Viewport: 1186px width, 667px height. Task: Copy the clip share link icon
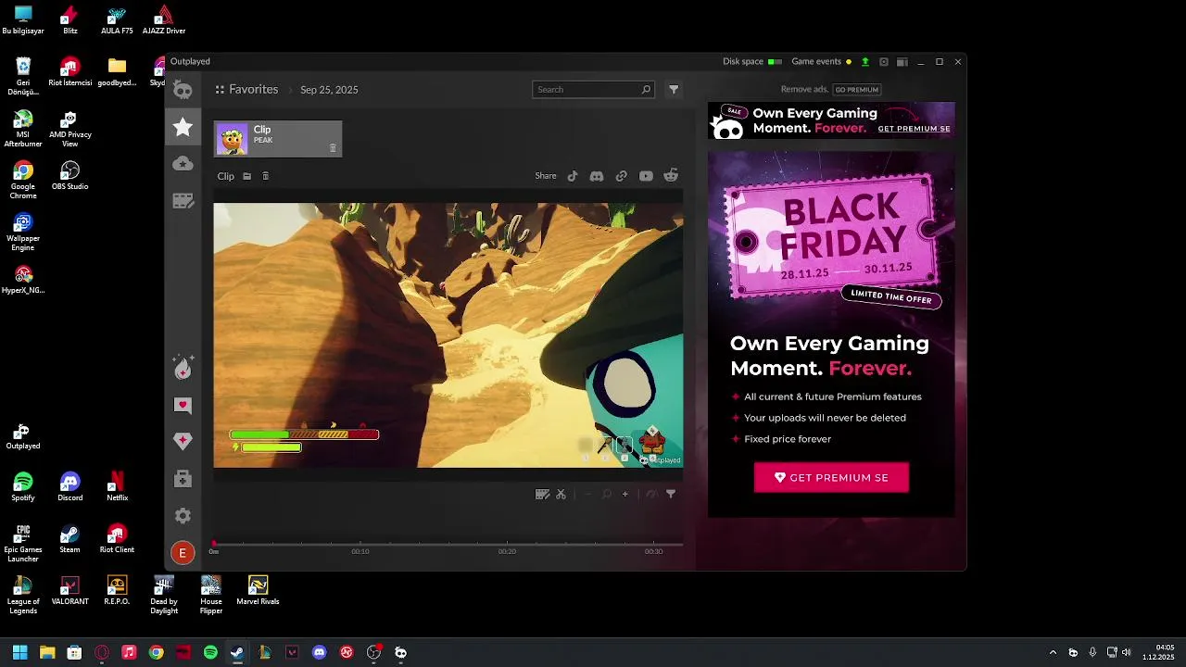[x=622, y=176]
